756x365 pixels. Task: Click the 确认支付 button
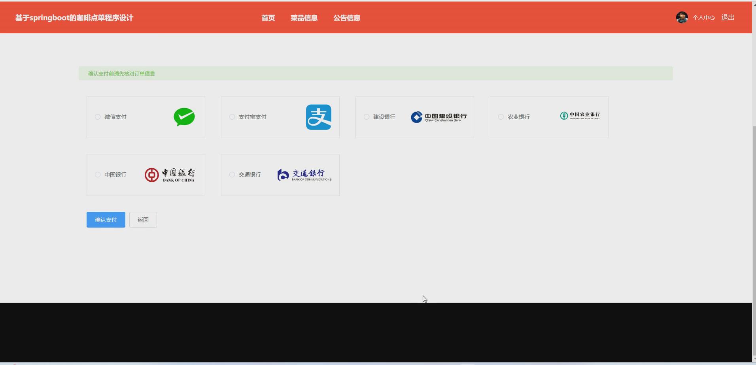pyautogui.click(x=106, y=220)
